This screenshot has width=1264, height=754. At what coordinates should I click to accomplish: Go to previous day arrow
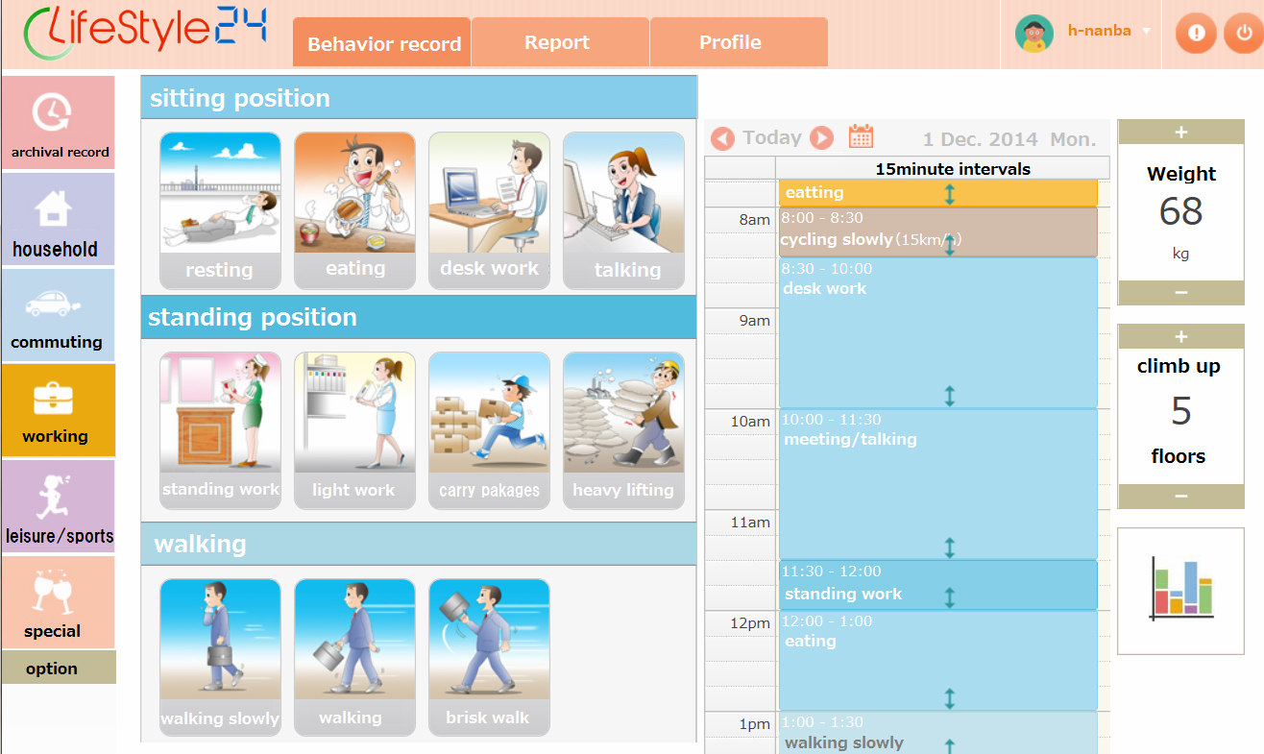pos(723,138)
